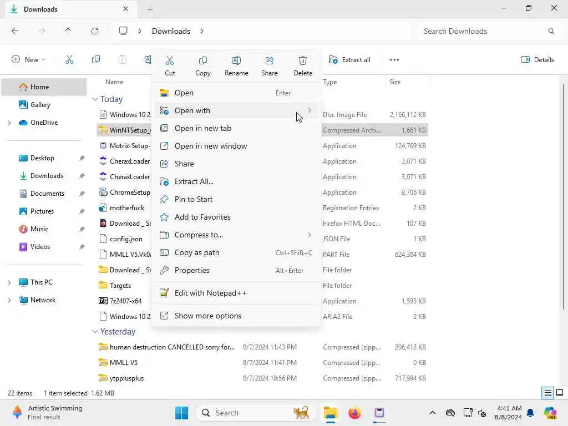
Task: Open Firefox from the taskbar
Action: tap(354, 413)
